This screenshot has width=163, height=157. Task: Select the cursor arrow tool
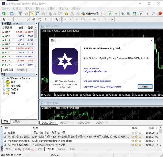(x=4, y=19)
